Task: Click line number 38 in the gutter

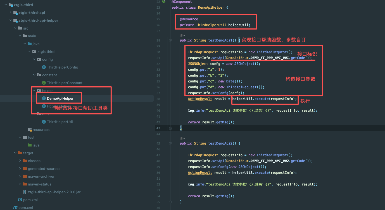Action: click(158, 99)
